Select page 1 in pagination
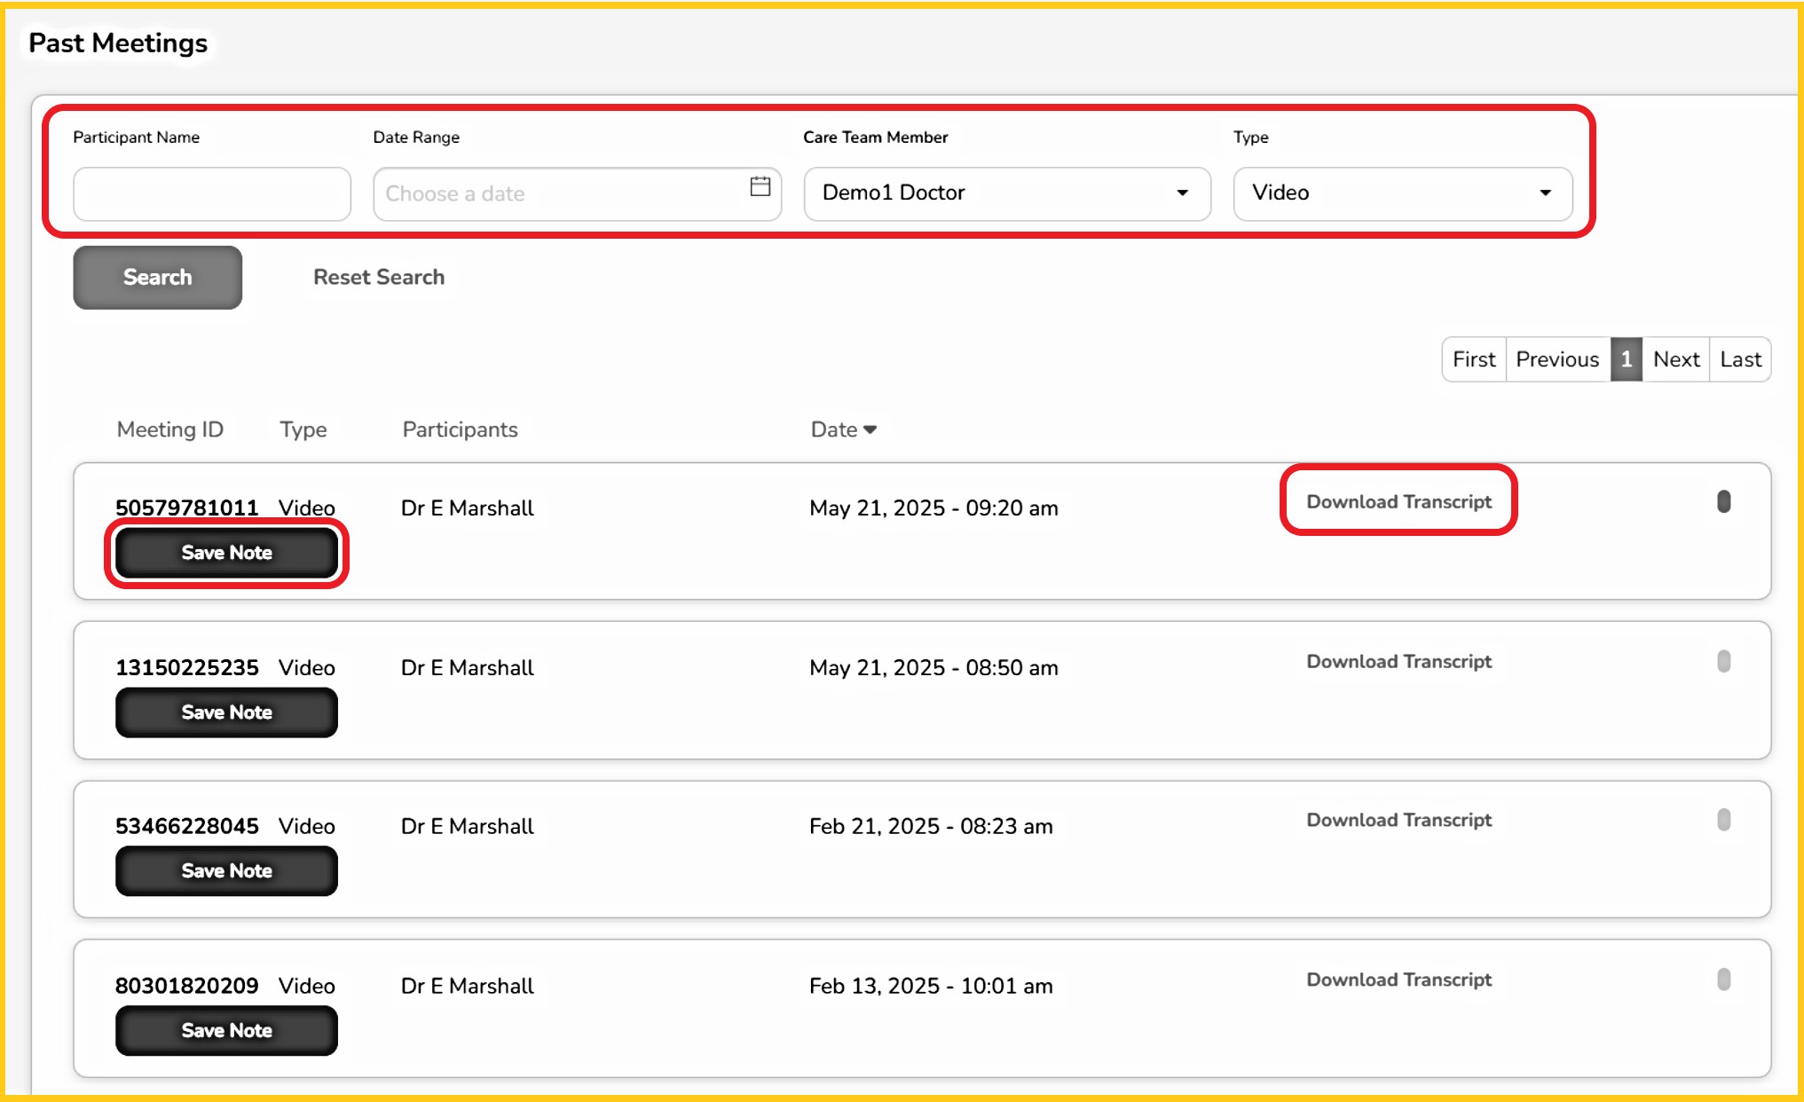The height and width of the screenshot is (1102, 1804). coord(1626,359)
